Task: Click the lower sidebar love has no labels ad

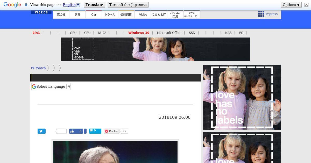Action: pyautogui.click(x=242, y=147)
